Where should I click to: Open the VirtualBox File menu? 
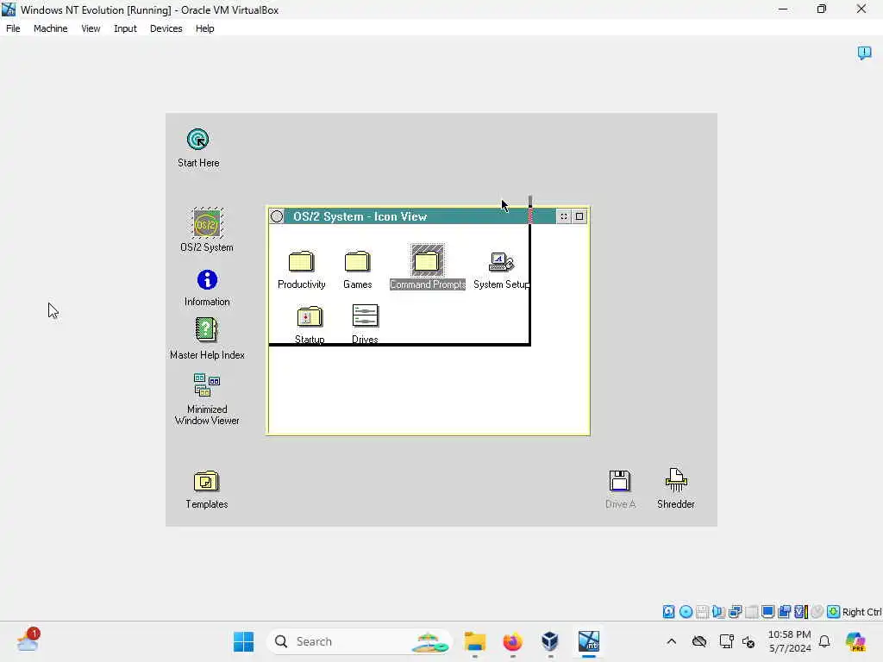click(x=13, y=28)
